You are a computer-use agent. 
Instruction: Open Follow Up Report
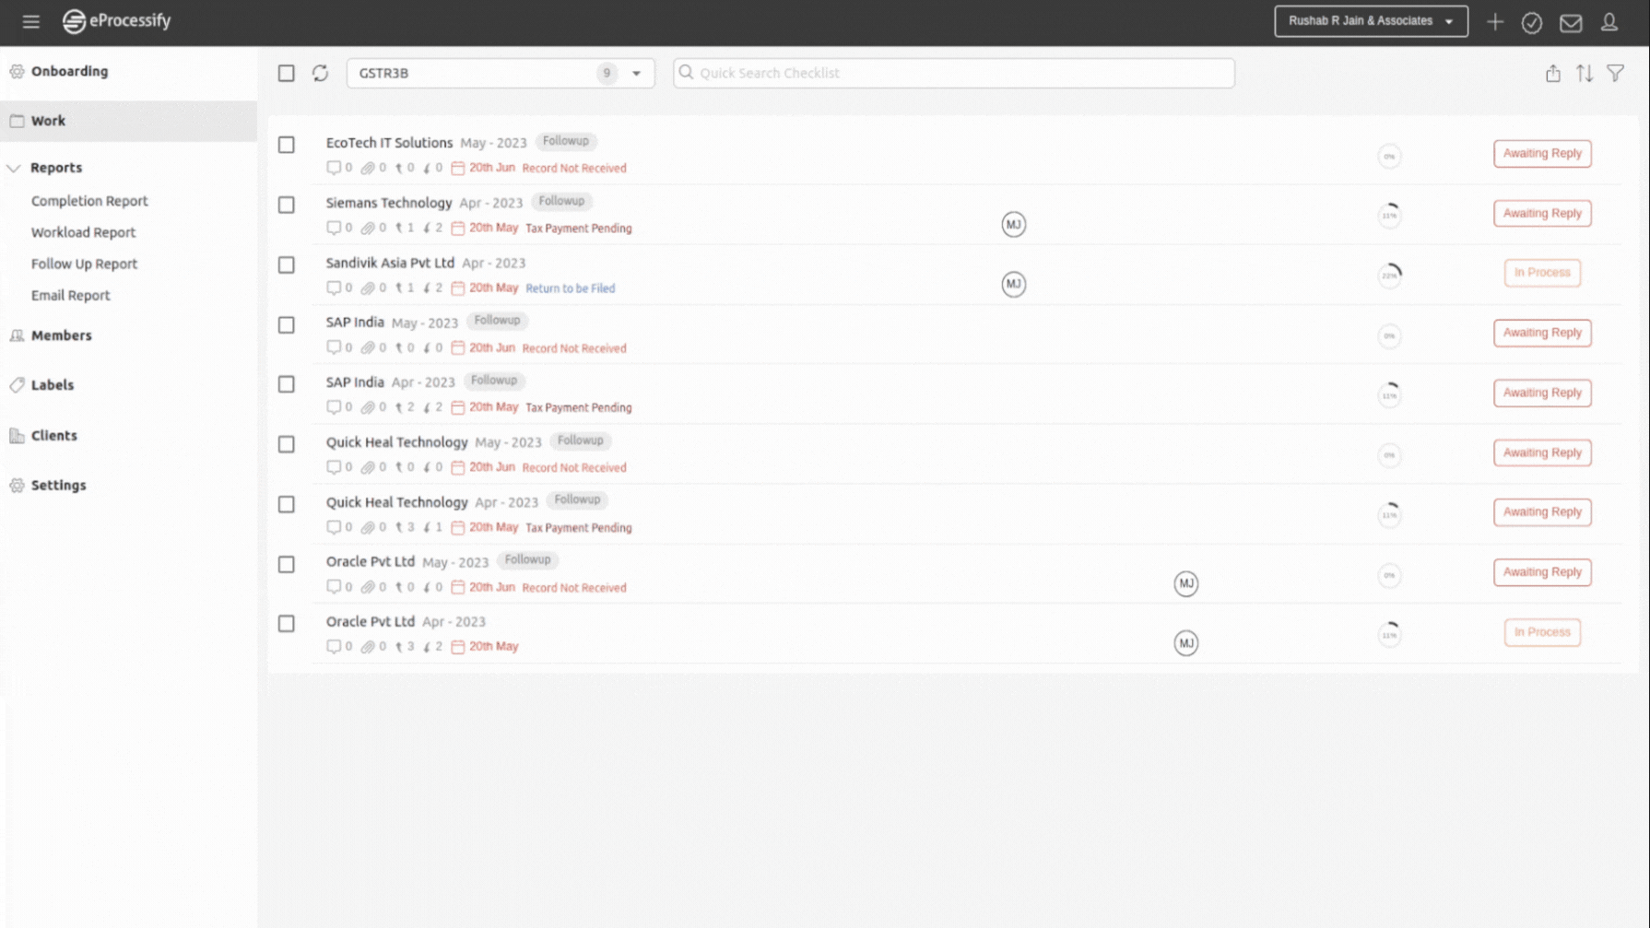pos(84,264)
